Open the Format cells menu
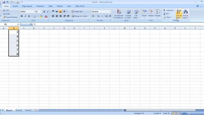 coord(157,14)
